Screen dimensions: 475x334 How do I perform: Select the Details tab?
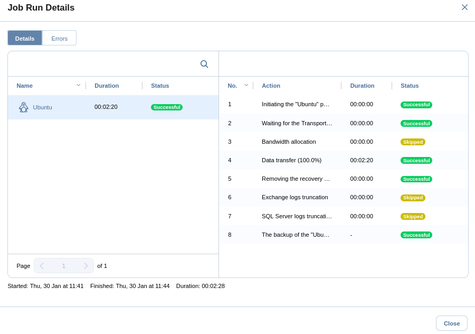25,38
